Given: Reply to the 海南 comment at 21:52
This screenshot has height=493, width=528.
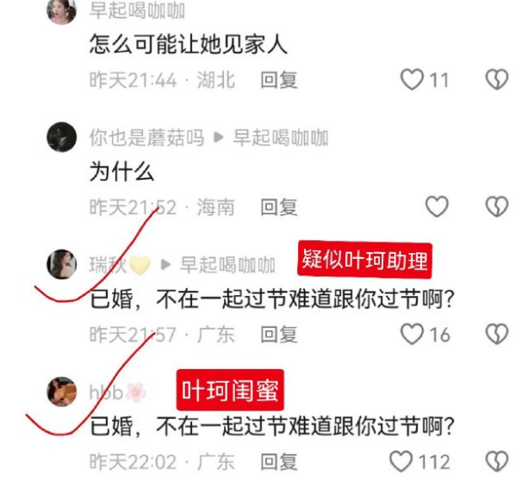Looking at the screenshot, I should pyautogui.click(x=279, y=206).
